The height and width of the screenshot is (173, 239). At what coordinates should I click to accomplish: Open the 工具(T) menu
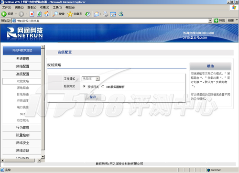click(57, 8)
